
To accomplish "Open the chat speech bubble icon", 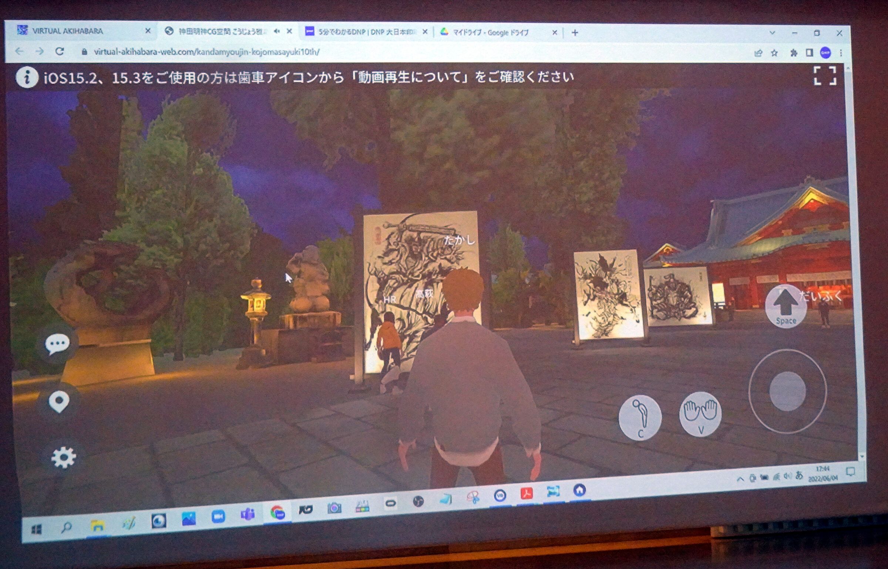I will 57,344.
